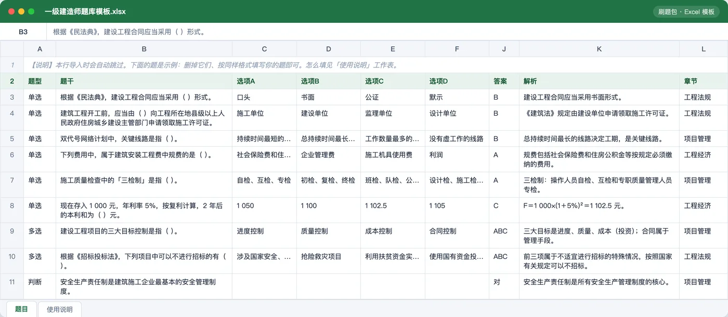Select column K header
728x317 pixels.
[599, 49]
